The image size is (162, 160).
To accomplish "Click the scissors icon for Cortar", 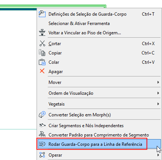I will coord(42,43).
